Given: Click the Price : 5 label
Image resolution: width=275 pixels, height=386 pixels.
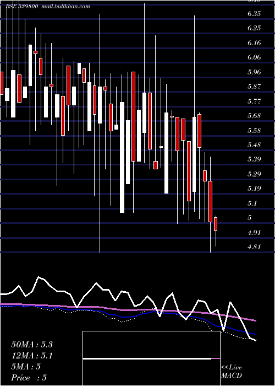Looking at the screenshot, I should pos(29,378).
